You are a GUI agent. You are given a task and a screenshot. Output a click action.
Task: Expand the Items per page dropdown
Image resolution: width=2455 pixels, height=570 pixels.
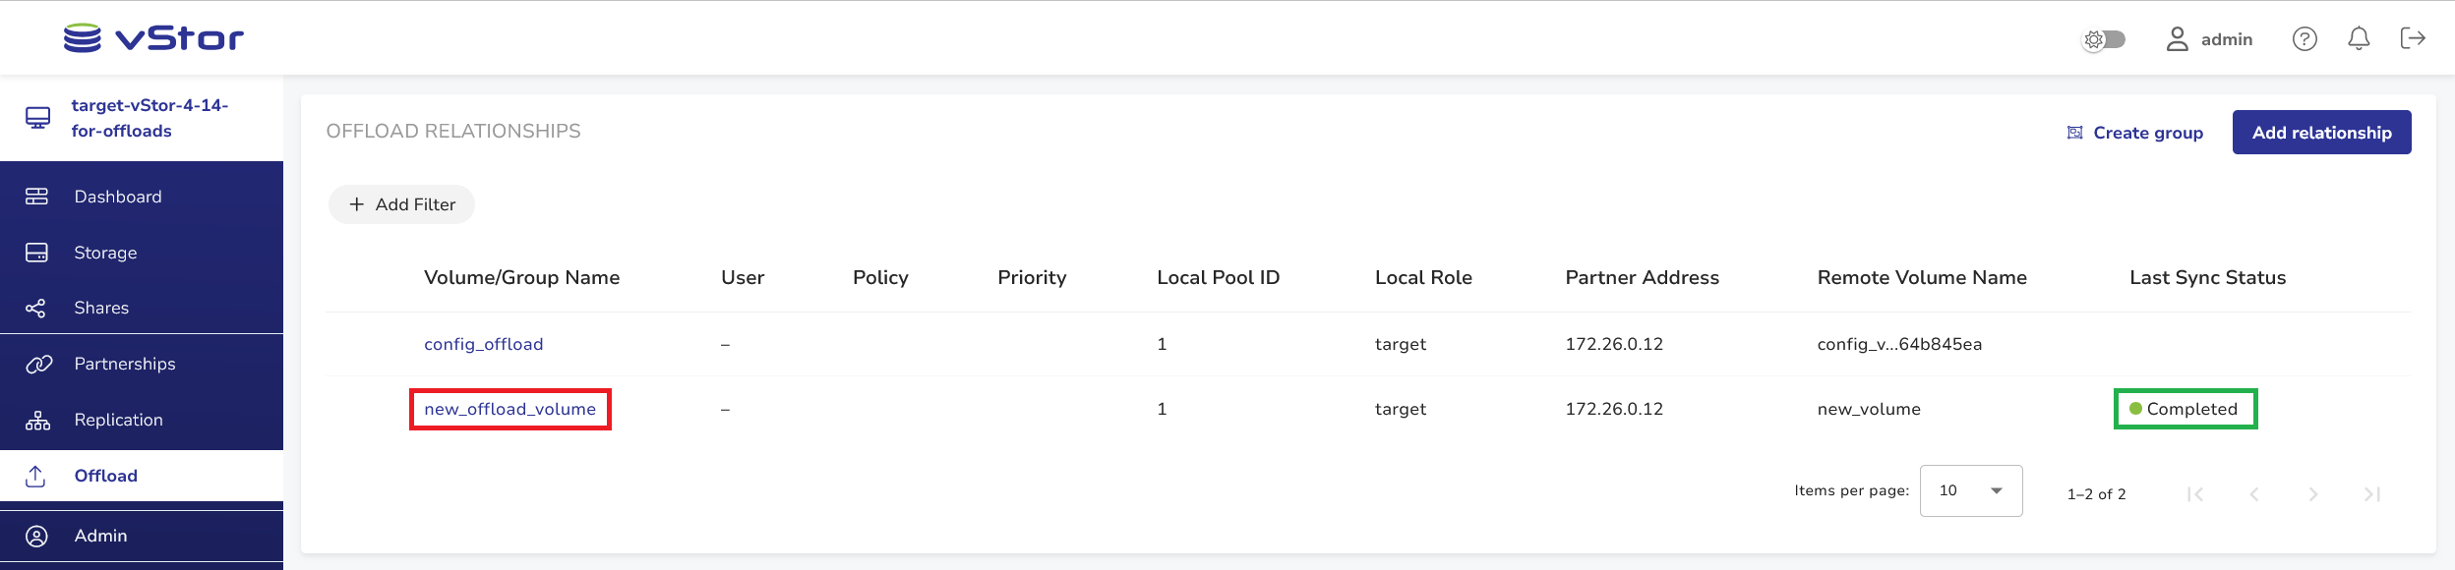click(1970, 490)
